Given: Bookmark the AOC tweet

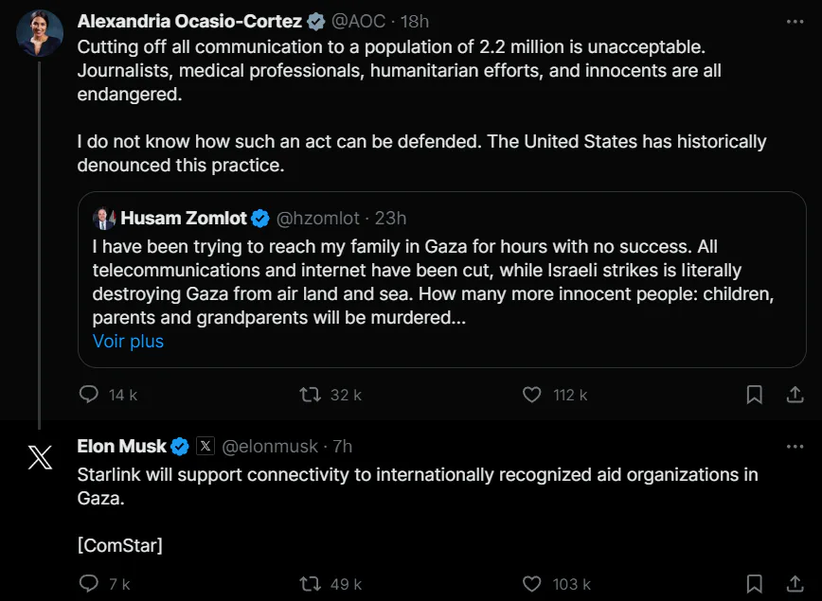Looking at the screenshot, I should [x=754, y=395].
